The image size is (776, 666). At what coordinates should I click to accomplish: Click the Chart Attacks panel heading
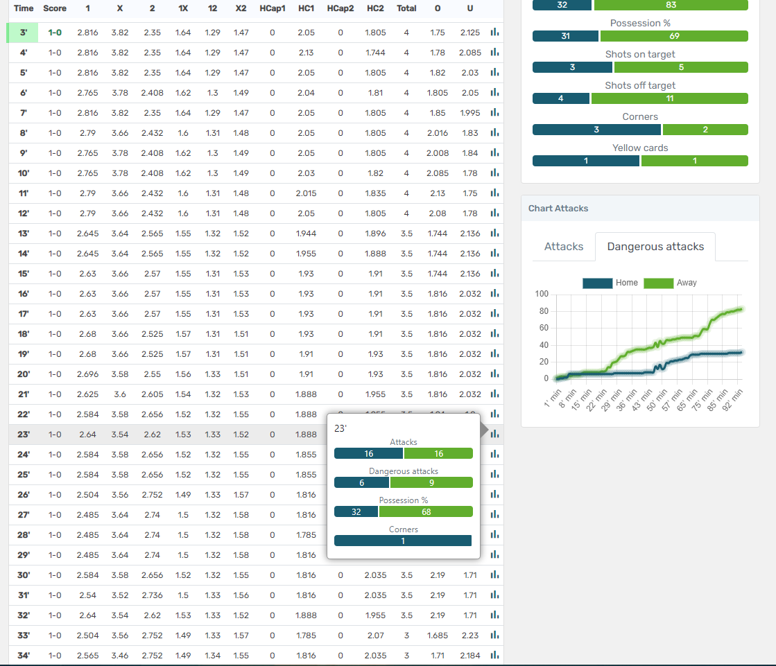tap(558, 208)
